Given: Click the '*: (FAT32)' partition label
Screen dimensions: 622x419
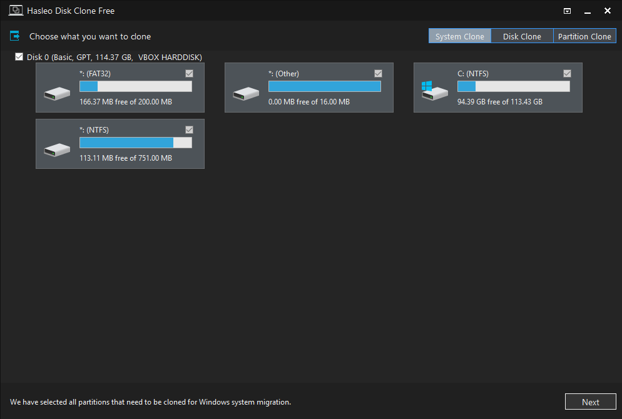Looking at the screenshot, I should [x=95, y=74].
